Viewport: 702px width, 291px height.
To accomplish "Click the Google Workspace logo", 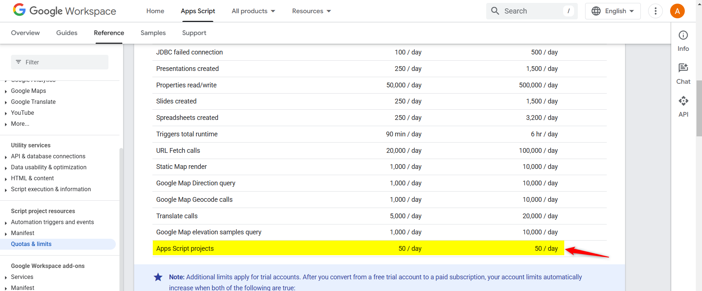I will pyautogui.click(x=64, y=11).
